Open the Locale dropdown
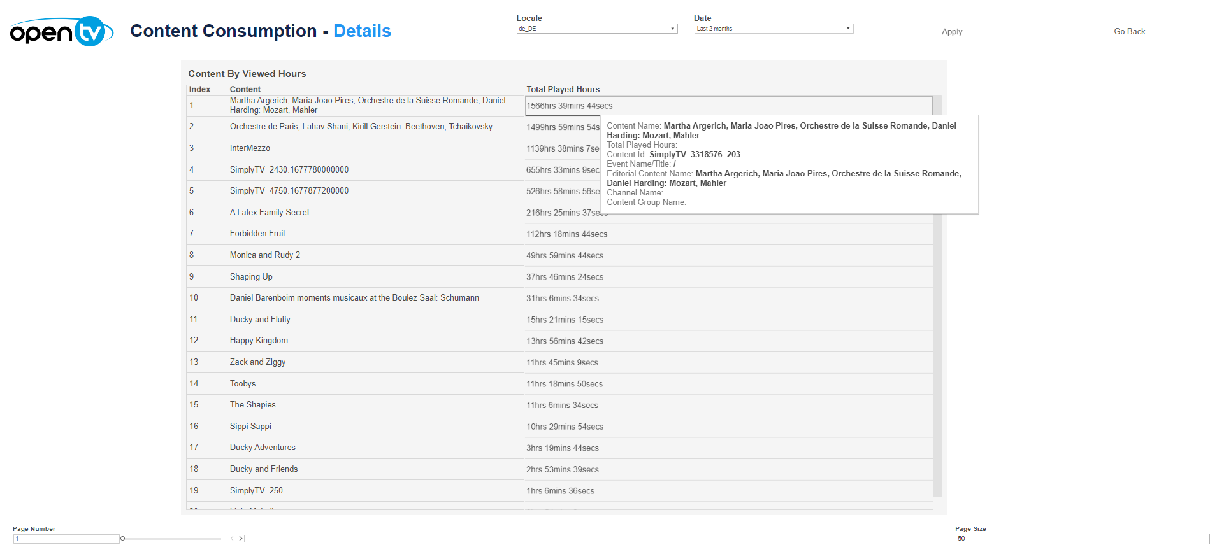Image resolution: width=1217 pixels, height=559 pixels. click(x=596, y=29)
